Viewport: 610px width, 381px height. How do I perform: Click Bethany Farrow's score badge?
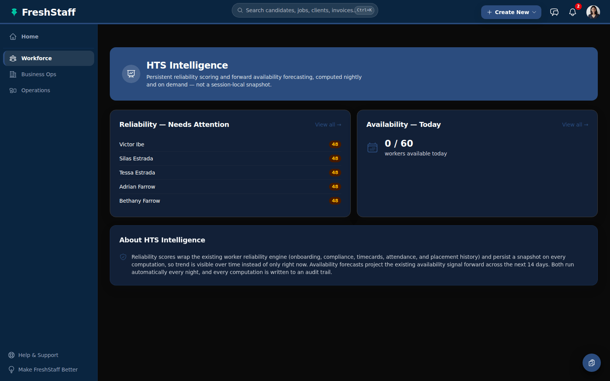[335, 201]
